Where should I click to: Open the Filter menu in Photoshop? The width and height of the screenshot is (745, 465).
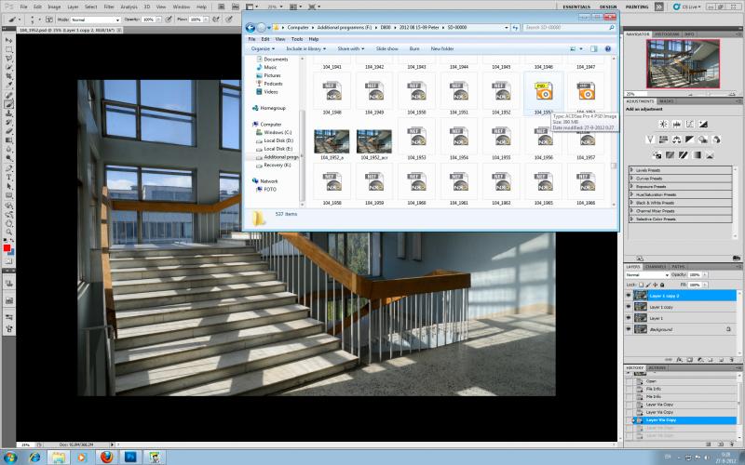click(x=109, y=7)
